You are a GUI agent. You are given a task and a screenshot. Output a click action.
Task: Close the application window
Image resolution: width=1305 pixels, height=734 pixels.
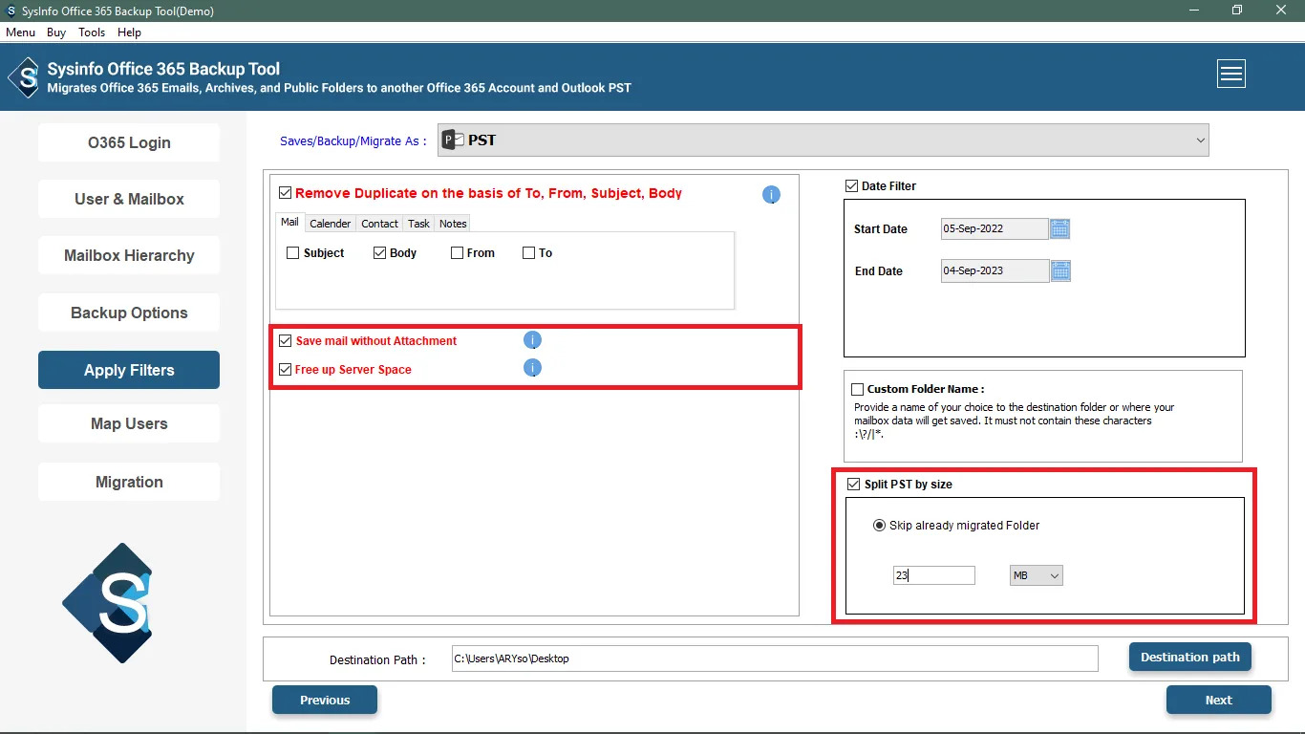tap(1281, 11)
